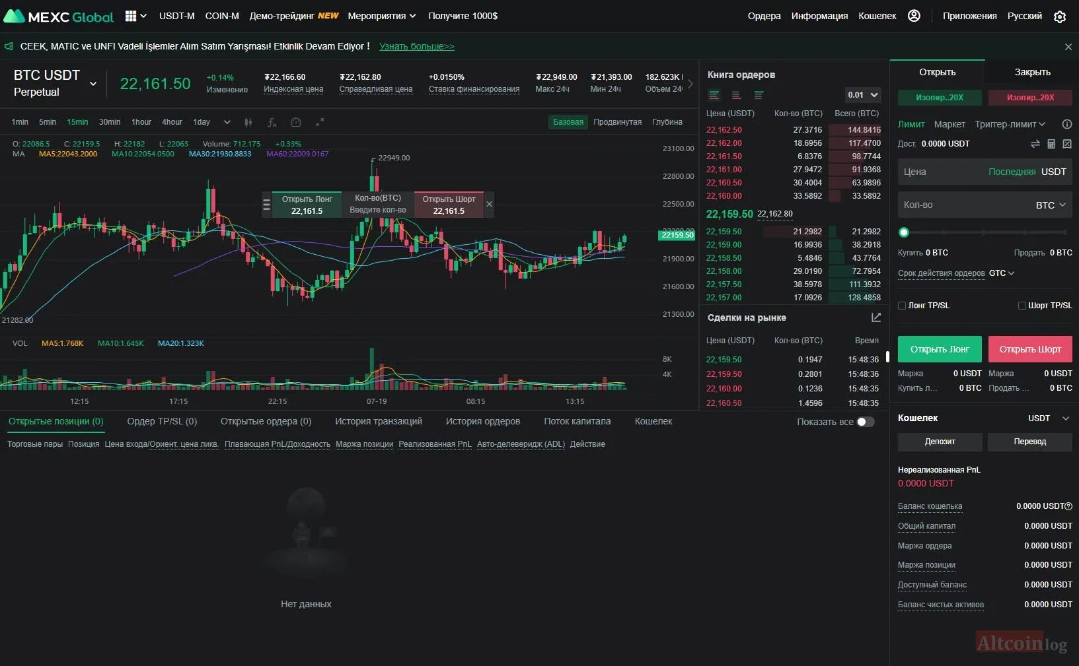Expand more timeframes dropdown

tap(227, 122)
